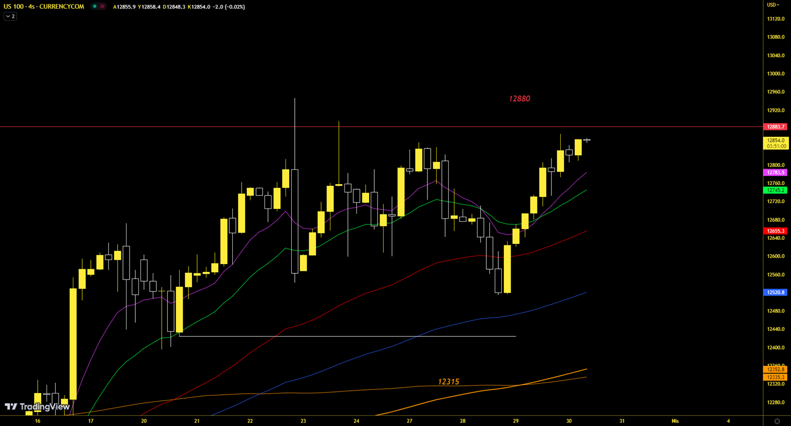Viewport: 791px width, 426px height.
Task: Click the orange 12315 text annotation
Action: (448, 382)
